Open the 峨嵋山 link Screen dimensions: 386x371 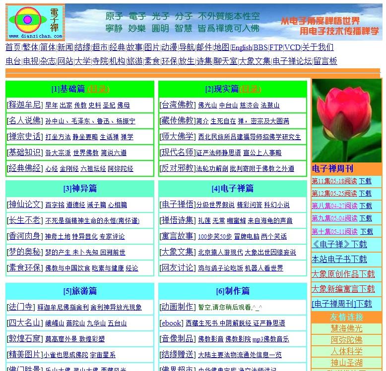tap(55, 323)
